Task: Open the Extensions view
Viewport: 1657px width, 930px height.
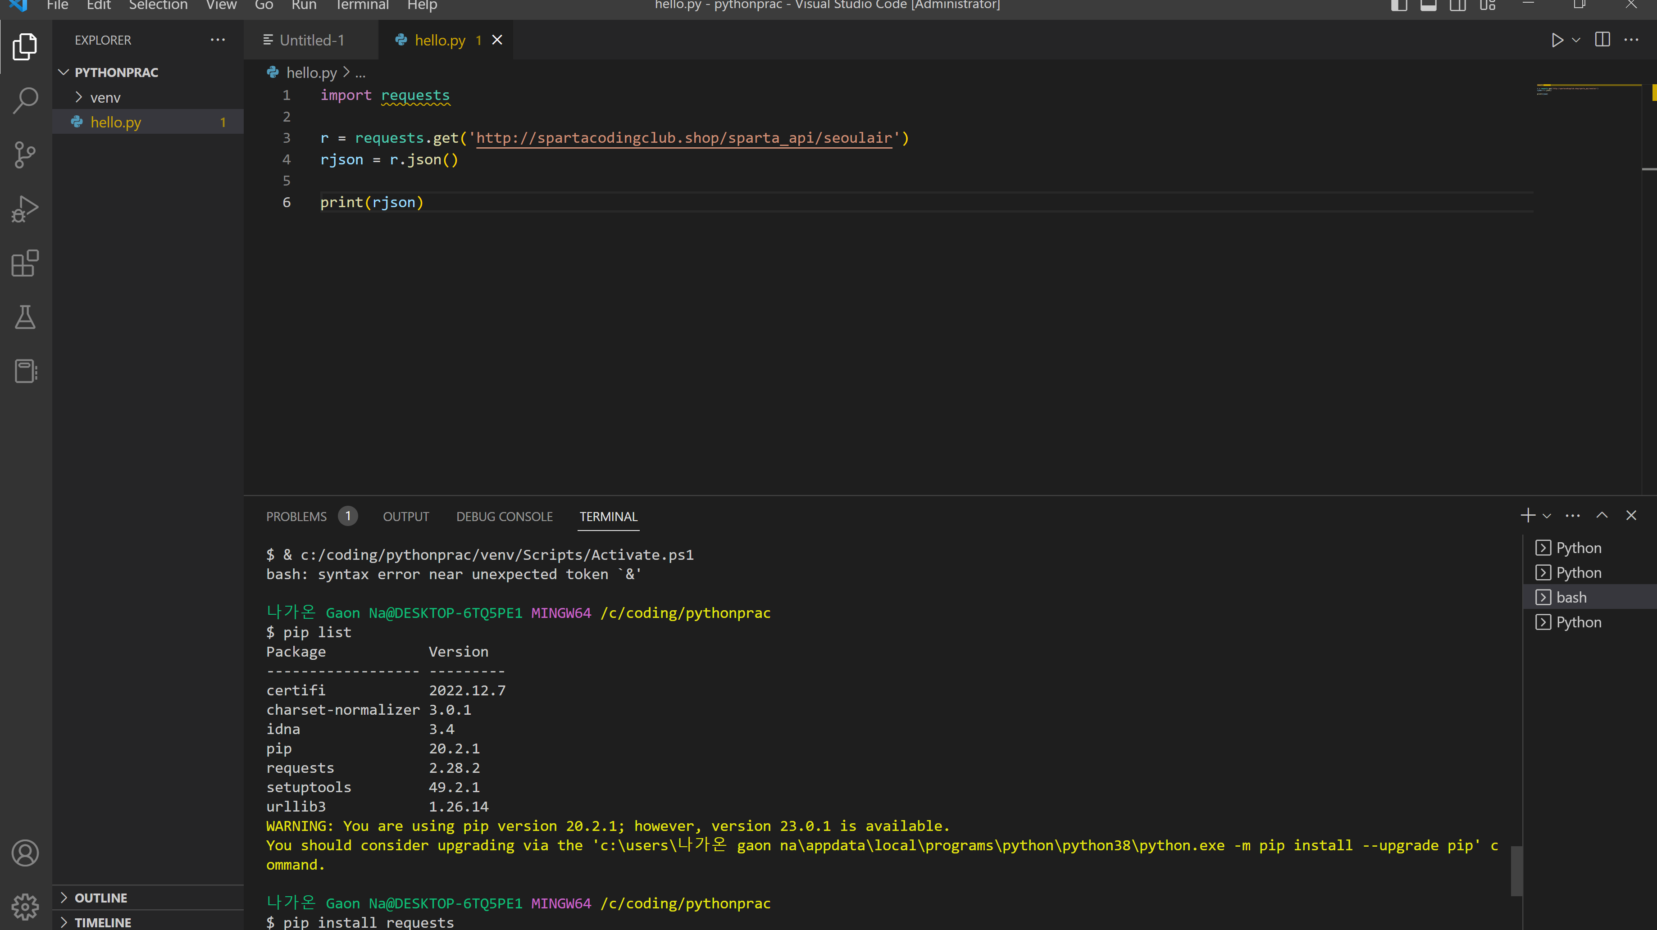Action: pos(25,263)
